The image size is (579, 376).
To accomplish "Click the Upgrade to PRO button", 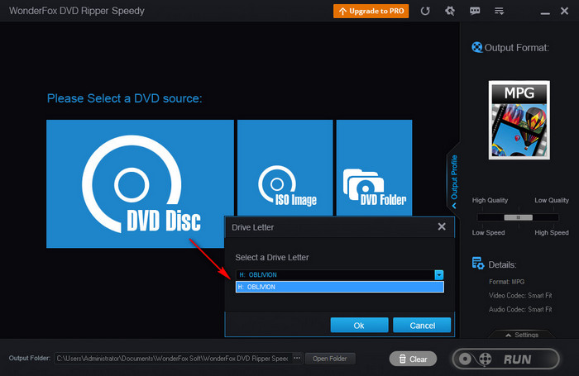I will (x=371, y=11).
